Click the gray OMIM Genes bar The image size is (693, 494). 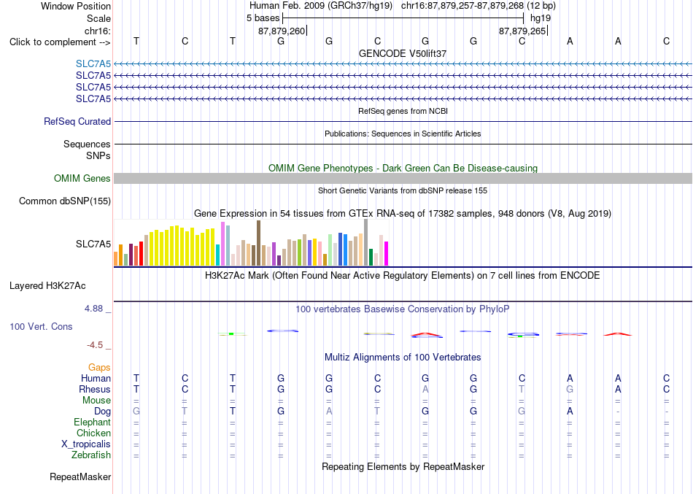coord(403,178)
